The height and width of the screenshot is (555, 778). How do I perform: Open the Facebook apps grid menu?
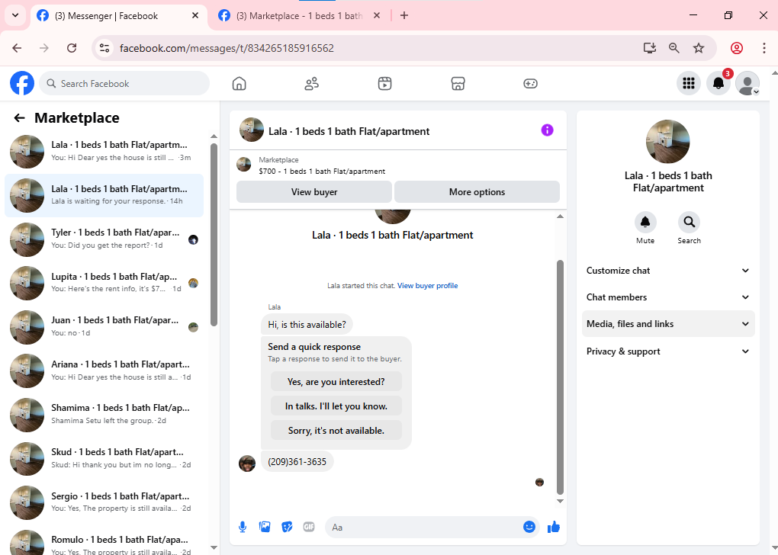pyautogui.click(x=689, y=83)
